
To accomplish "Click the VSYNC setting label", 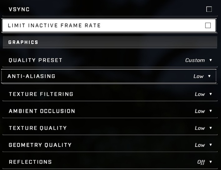I will 19,9.
